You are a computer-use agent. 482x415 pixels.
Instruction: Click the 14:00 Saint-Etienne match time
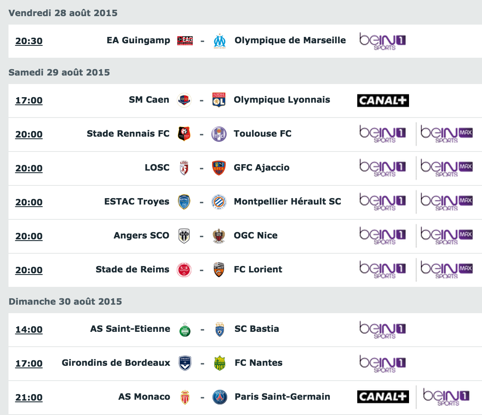click(x=29, y=329)
